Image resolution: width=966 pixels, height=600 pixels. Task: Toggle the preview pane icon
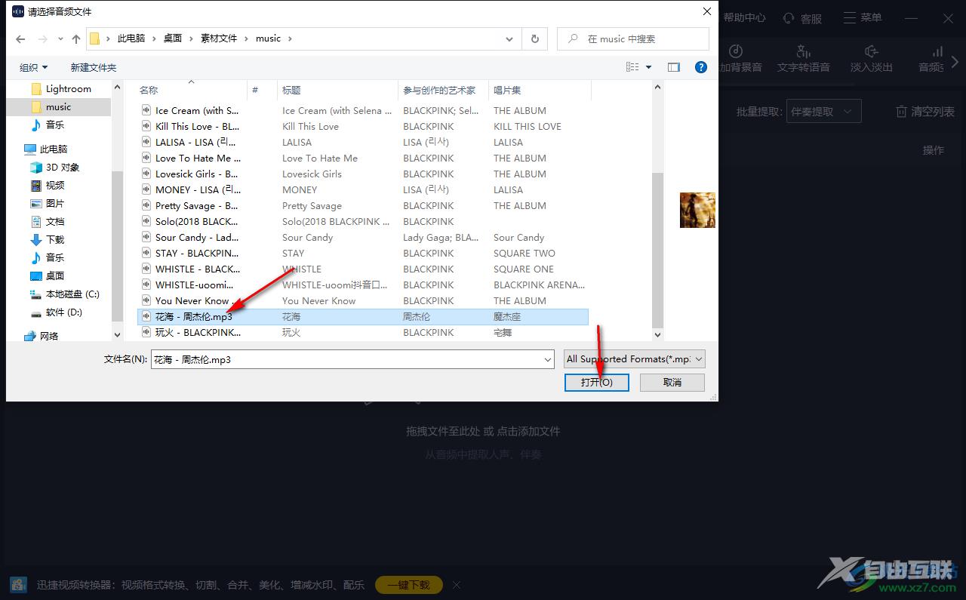[x=674, y=67]
